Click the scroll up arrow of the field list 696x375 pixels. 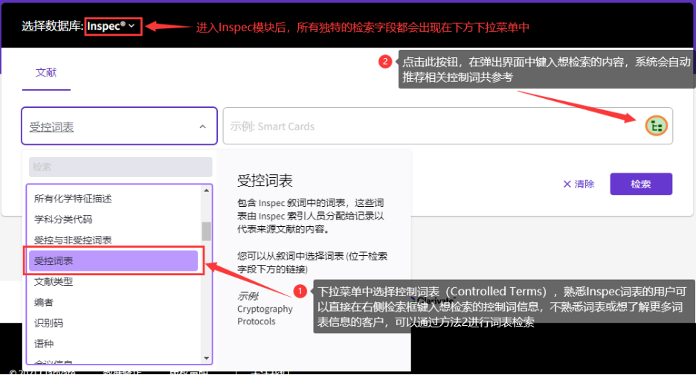(207, 190)
